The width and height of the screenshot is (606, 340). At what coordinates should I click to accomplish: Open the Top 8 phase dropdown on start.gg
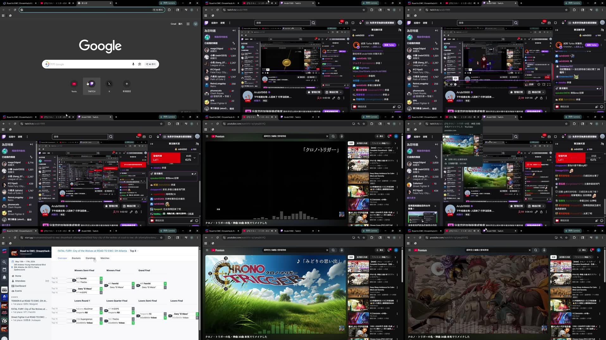pos(134,251)
